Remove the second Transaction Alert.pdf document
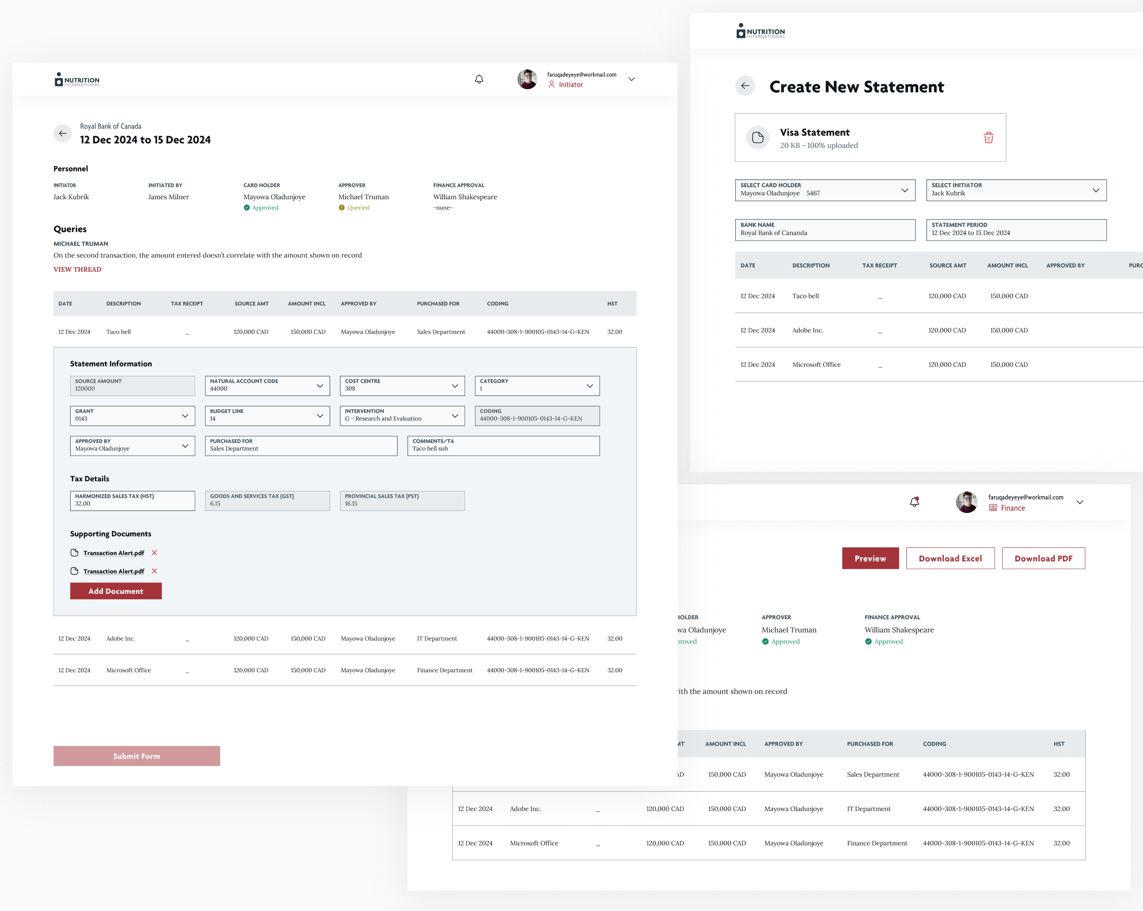 [x=154, y=571]
